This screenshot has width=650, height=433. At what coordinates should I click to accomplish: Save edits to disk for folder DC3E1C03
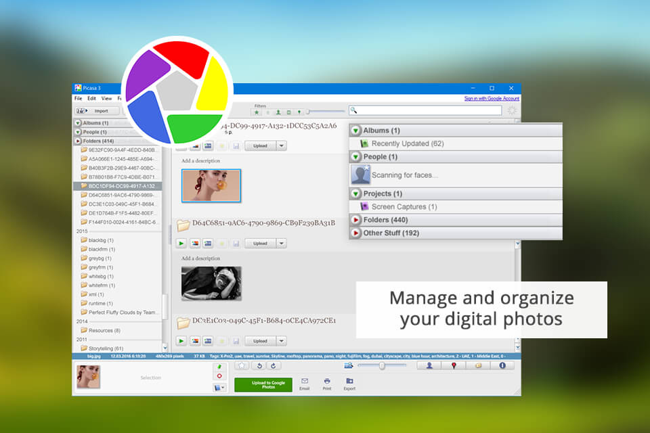pos(236,341)
